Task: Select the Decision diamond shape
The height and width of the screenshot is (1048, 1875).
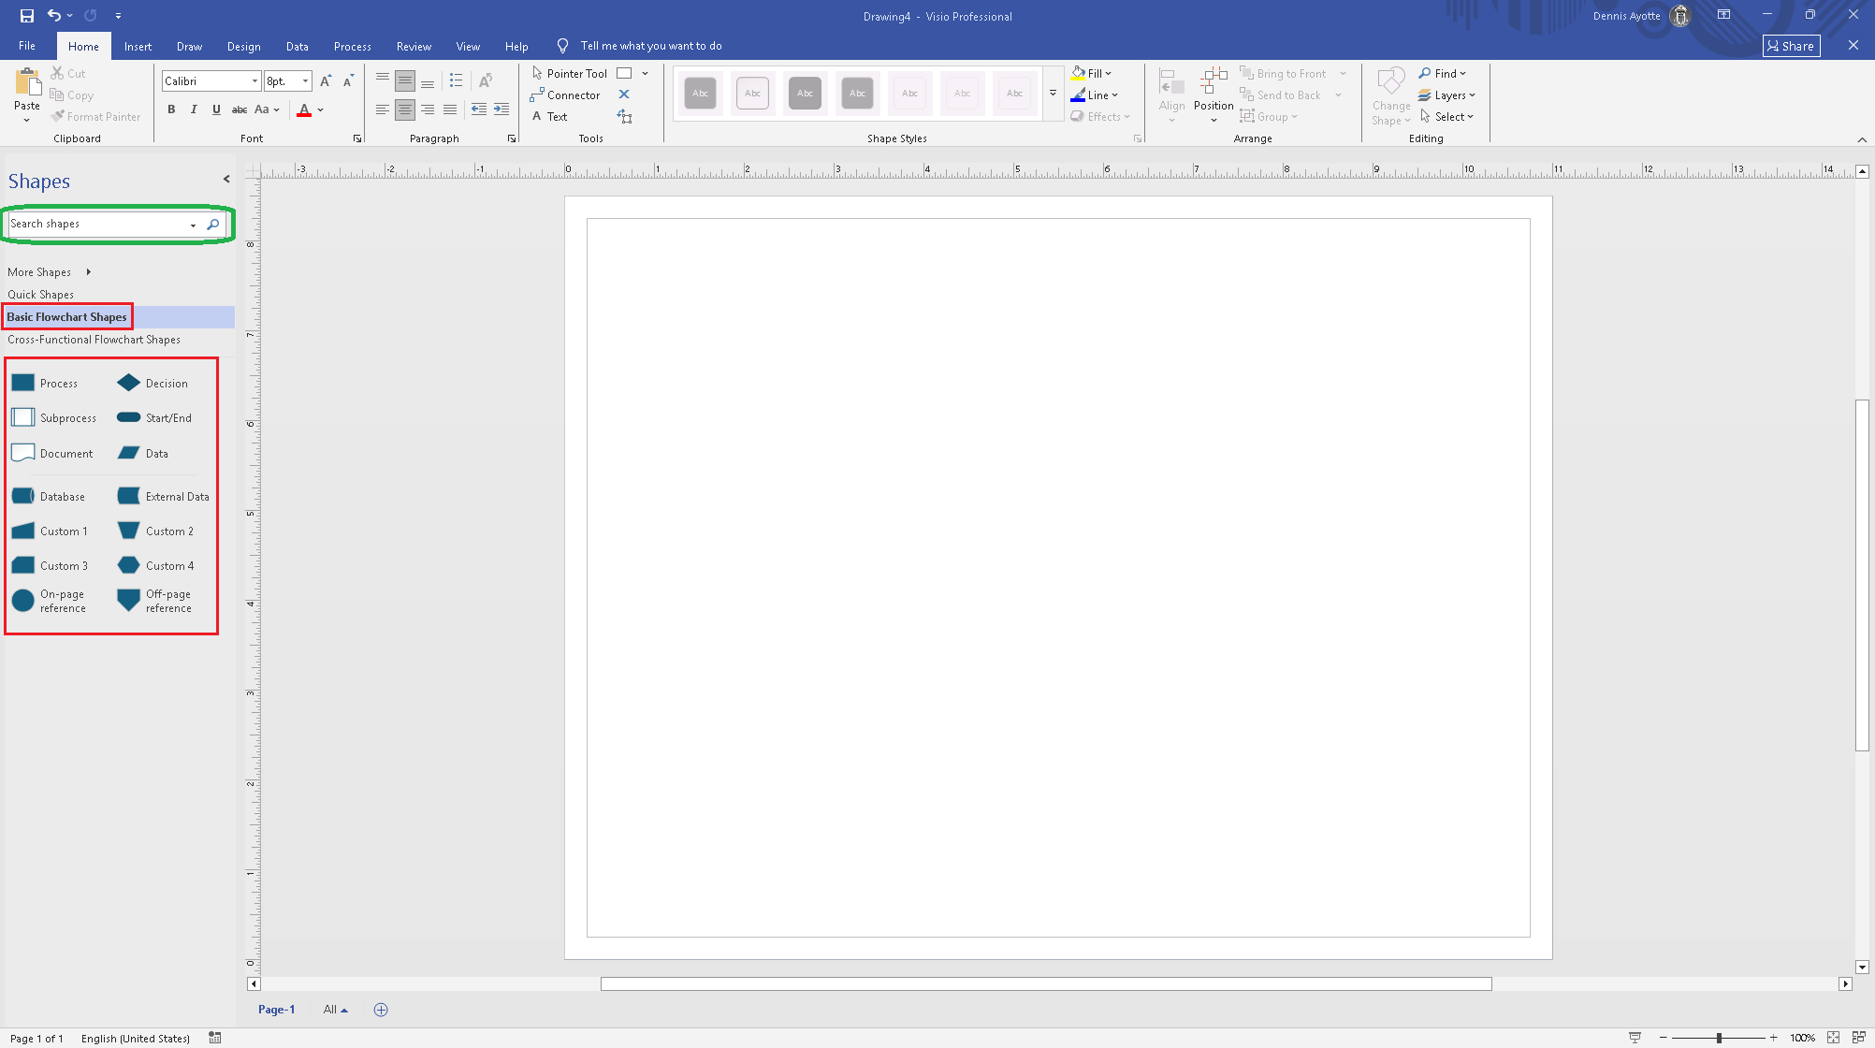Action: (153, 383)
